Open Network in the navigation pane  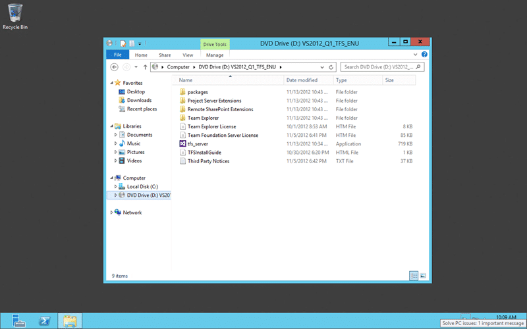[128, 213]
